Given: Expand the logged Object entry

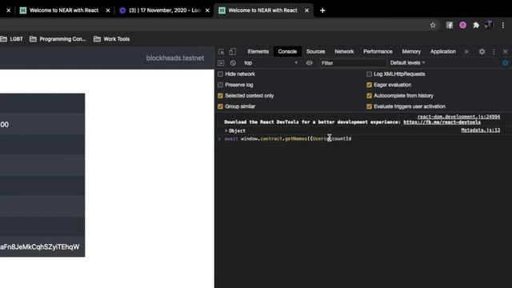Looking at the screenshot, I should point(226,130).
